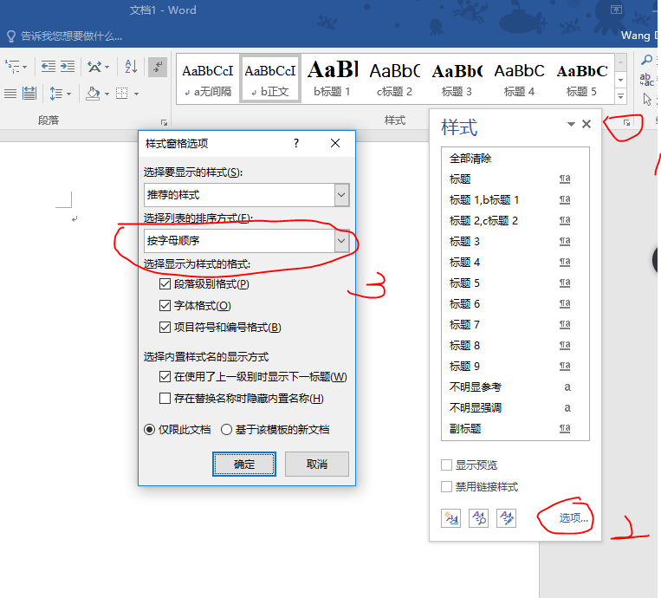661x598 pixels.
Task: Click the 确定 button
Action: [244, 465]
